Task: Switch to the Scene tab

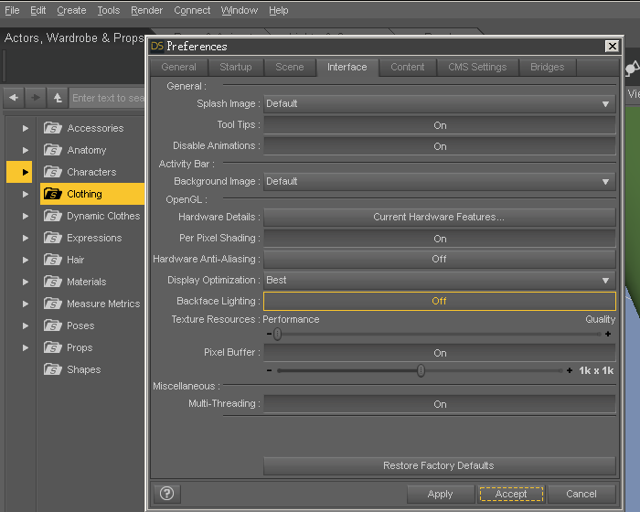Action: [x=290, y=67]
